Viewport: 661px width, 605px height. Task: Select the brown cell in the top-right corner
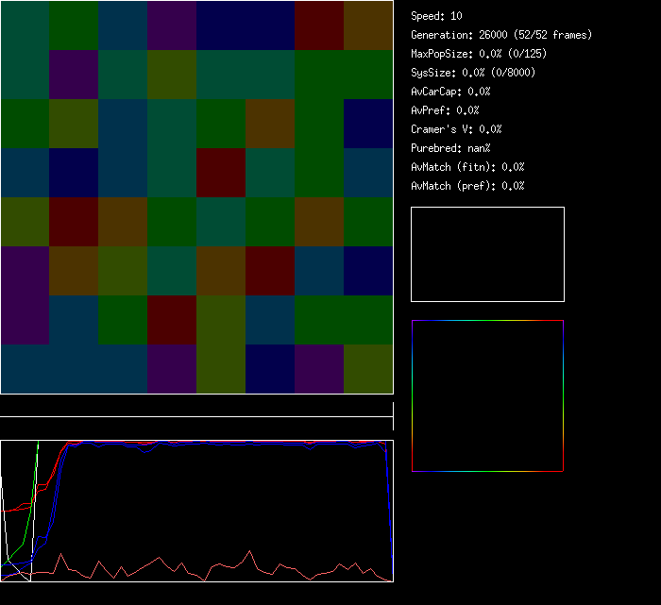[368, 25]
